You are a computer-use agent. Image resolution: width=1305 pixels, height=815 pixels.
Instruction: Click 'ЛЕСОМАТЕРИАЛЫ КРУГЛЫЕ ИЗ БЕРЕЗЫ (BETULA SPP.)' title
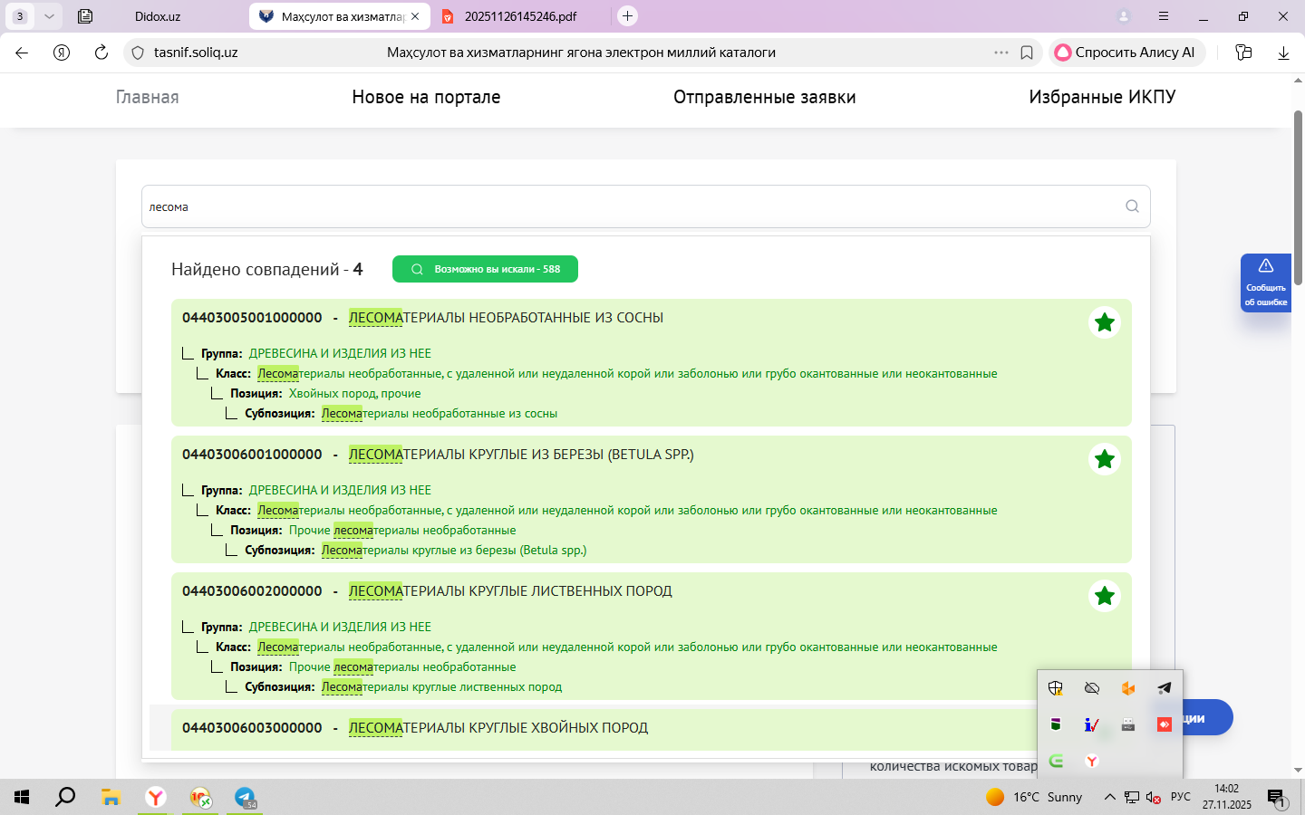click(x=521, y=455)
